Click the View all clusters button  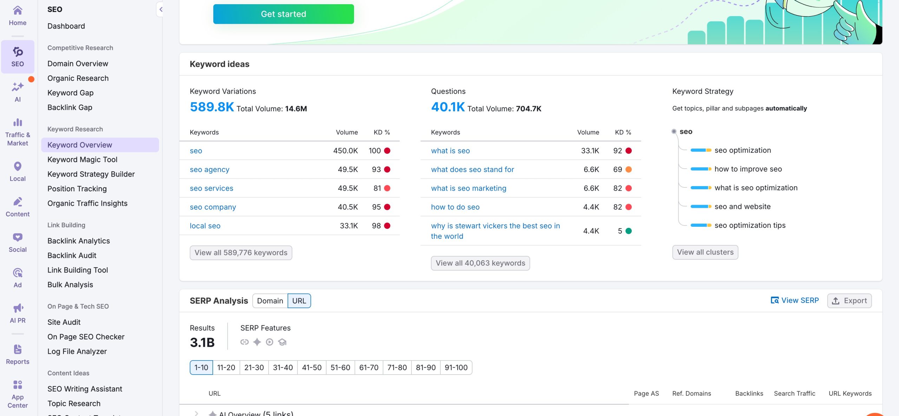[x=705, y=252]
